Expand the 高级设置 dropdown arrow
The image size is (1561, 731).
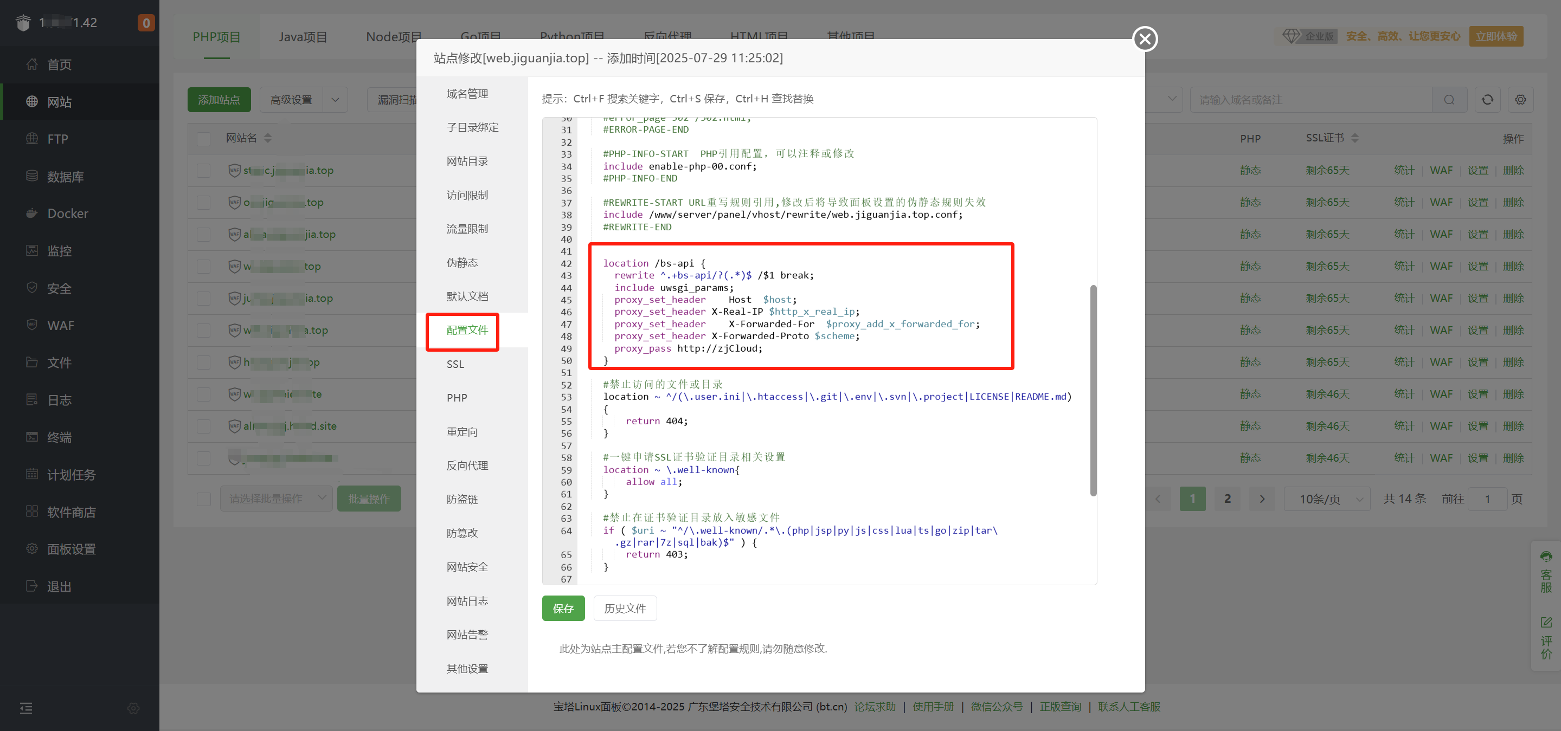(x=335, y=100)
